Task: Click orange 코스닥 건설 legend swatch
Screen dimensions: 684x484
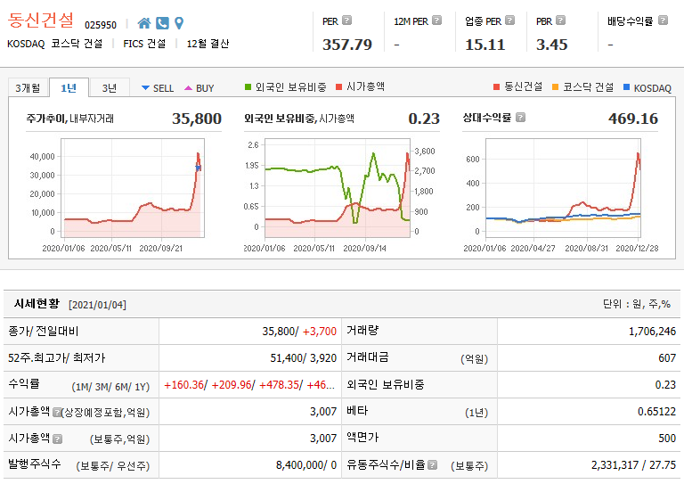Action: point(556,86)
